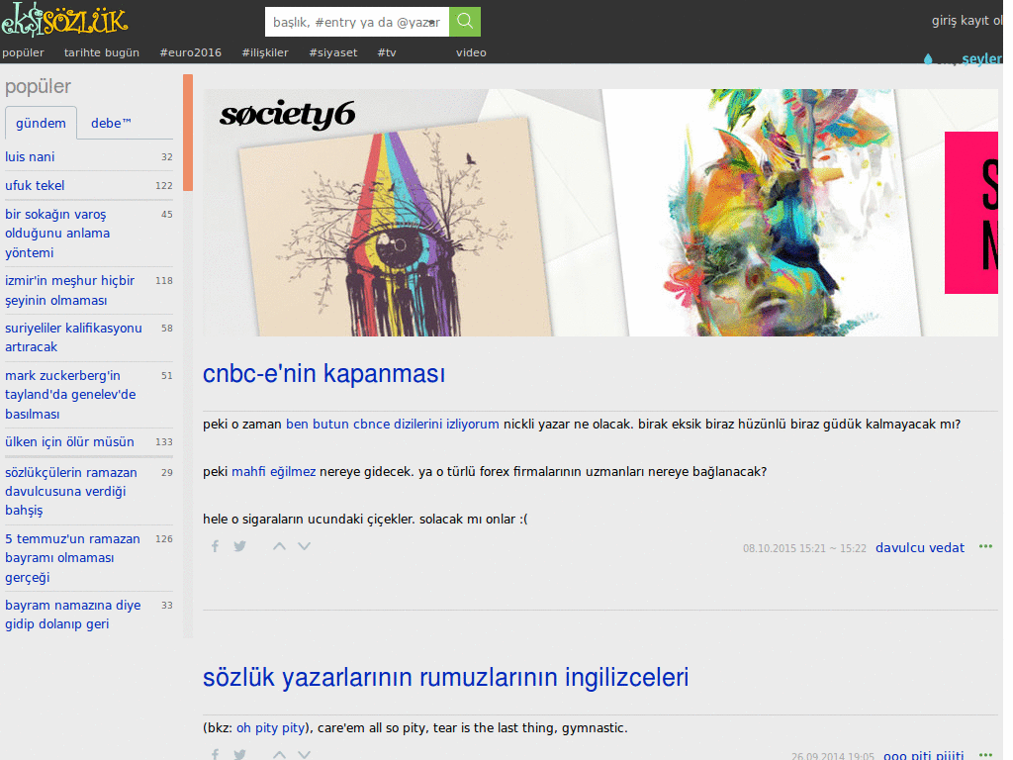1013x760 pixels.
Task: Open the tarihte bugün section
Action: click(102, 52)
